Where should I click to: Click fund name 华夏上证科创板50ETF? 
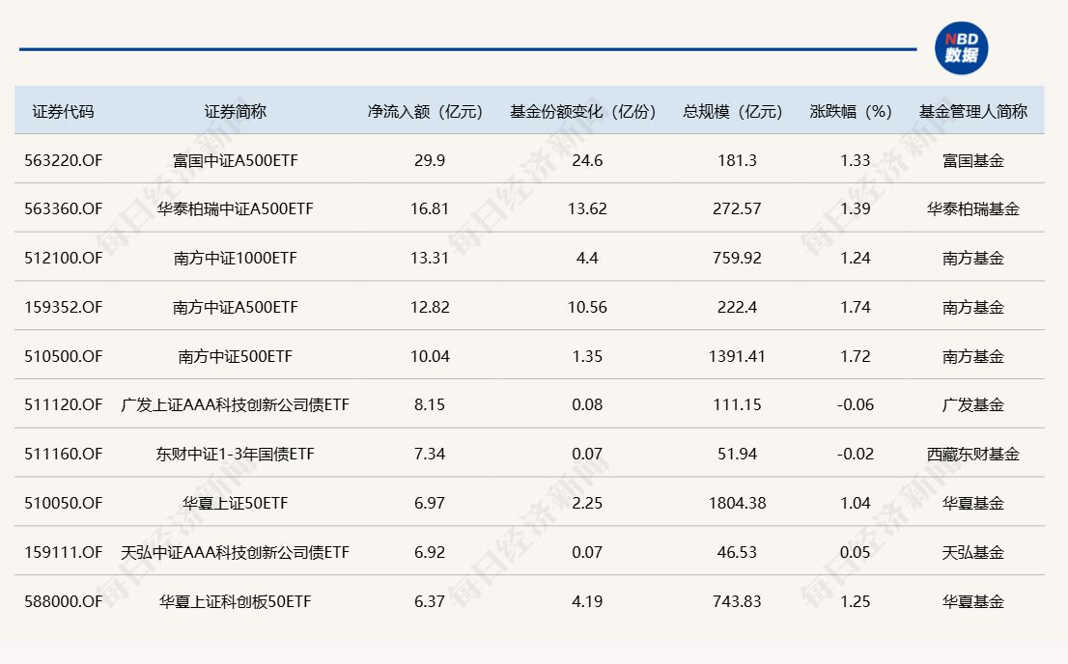pos(235,601)
